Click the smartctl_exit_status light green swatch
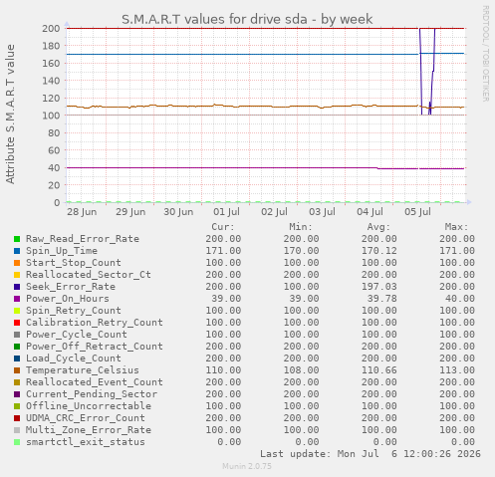 17,442
